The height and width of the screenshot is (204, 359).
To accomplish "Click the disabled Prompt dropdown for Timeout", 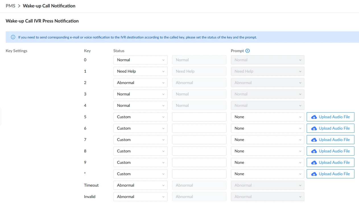I will click(x=268, y=185).
